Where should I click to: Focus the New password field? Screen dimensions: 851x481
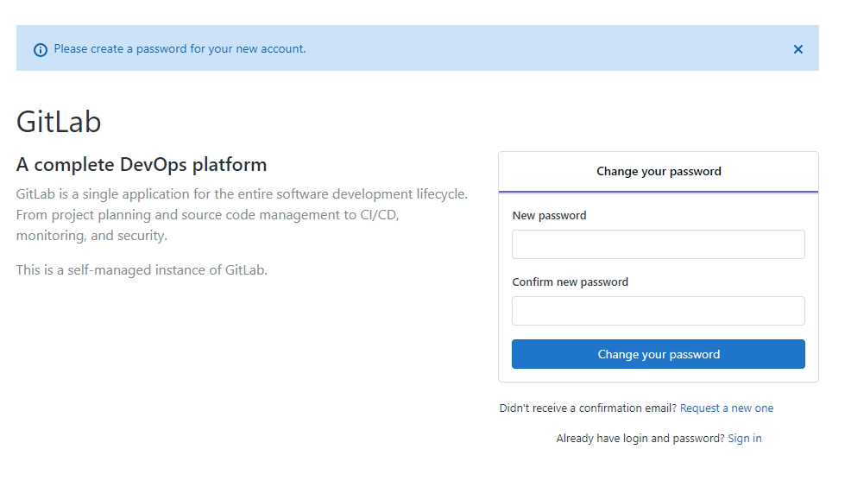point(658,244)
